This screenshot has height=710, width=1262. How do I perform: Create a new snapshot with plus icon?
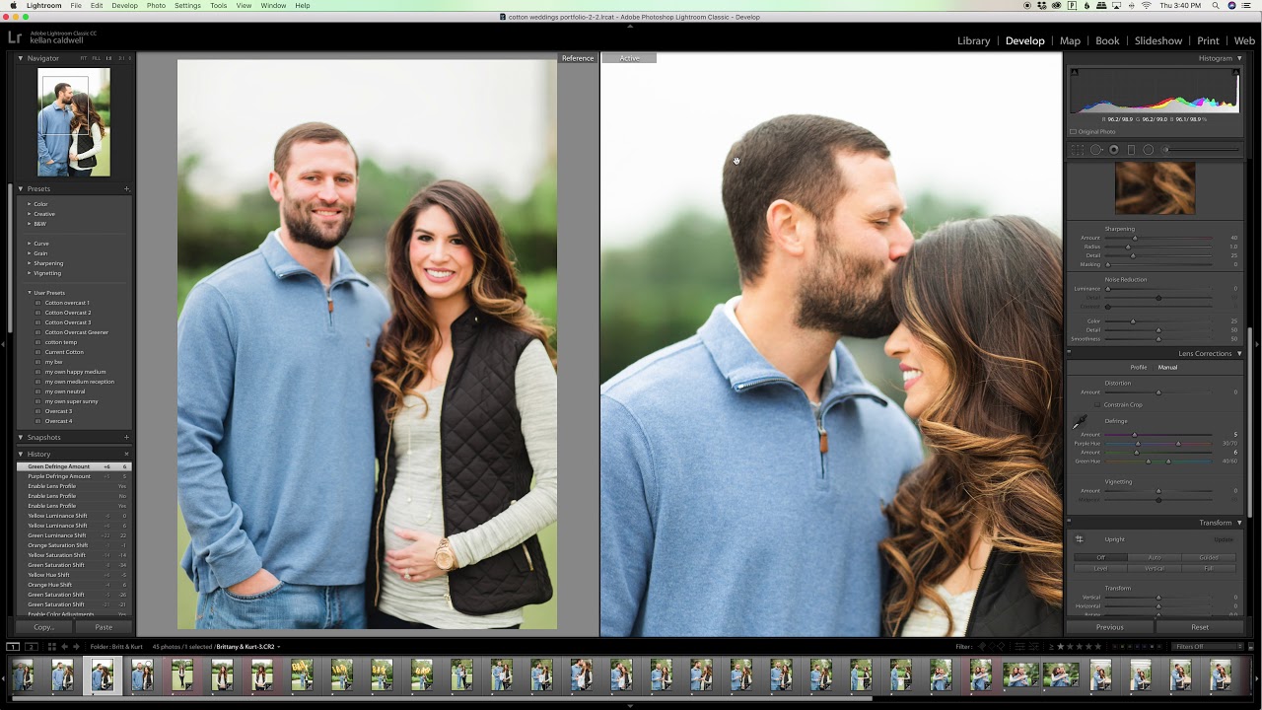[126, 437]
